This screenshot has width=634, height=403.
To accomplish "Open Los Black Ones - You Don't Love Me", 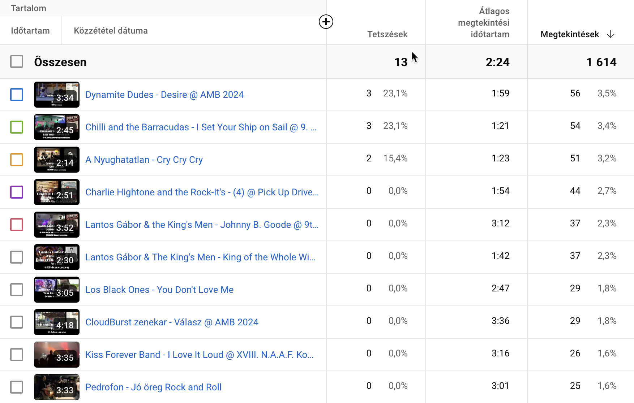I will pyautogui.click(x=159, y=290).
